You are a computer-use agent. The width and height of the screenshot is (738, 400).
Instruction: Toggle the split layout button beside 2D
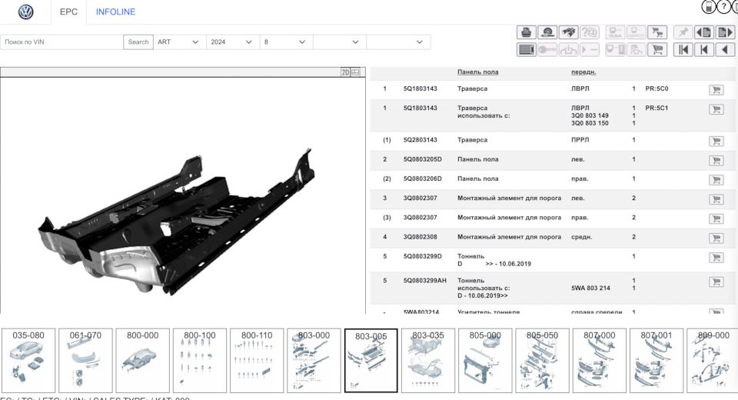[356, 72]
